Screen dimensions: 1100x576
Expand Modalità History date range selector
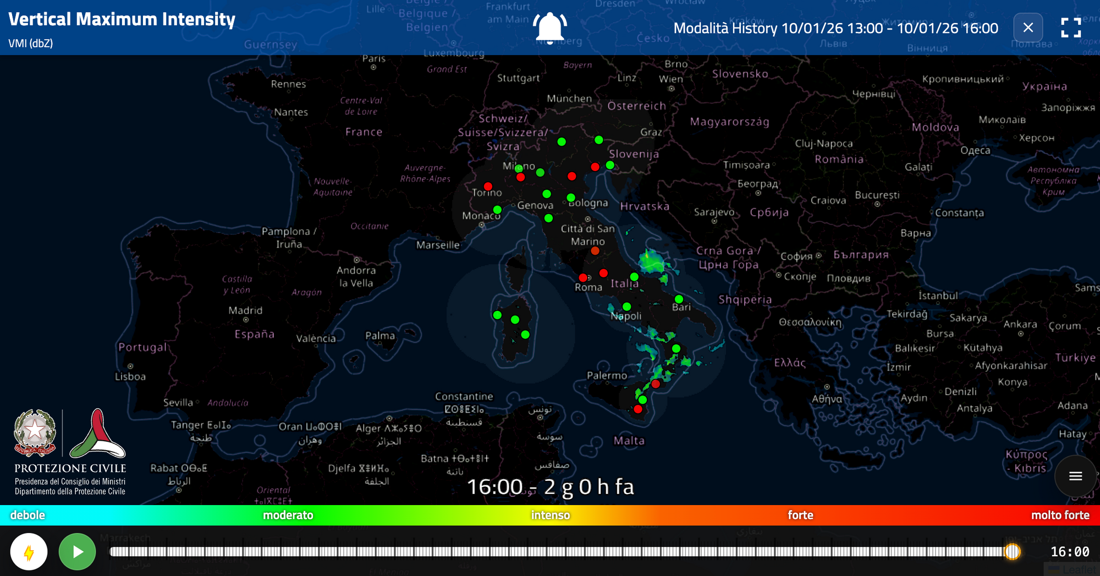pos(836,28)
